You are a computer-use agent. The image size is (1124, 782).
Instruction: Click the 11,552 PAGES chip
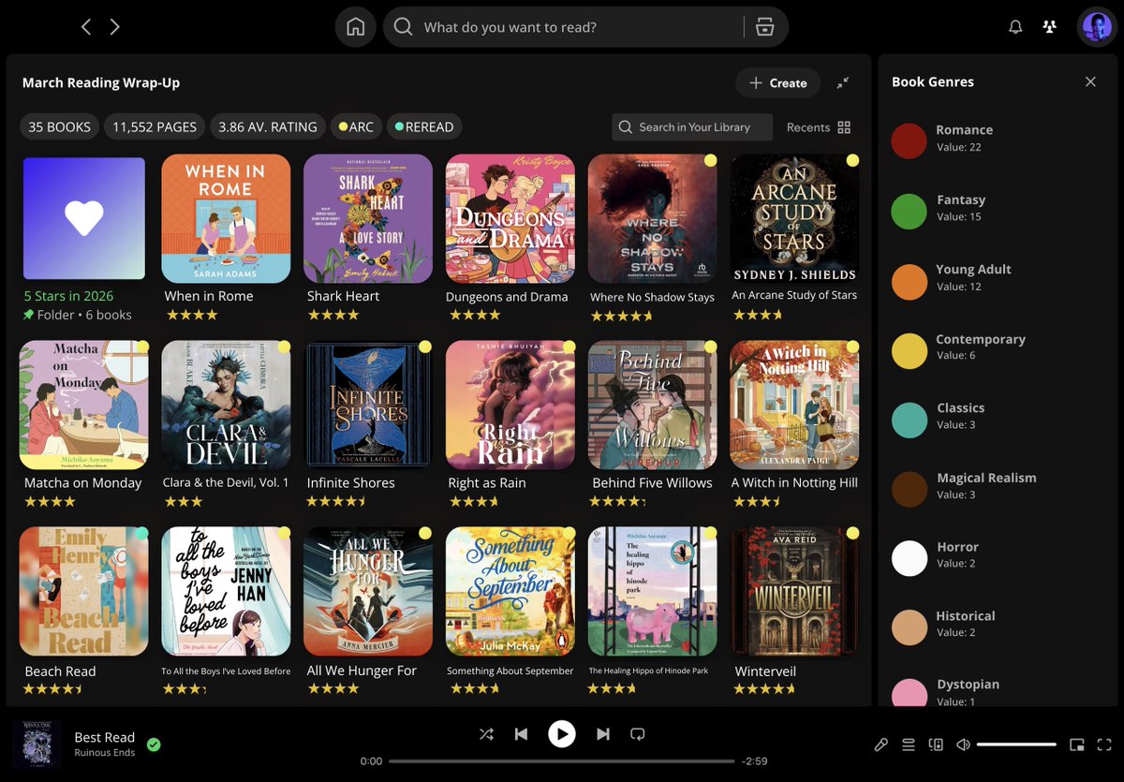[155, 126]
